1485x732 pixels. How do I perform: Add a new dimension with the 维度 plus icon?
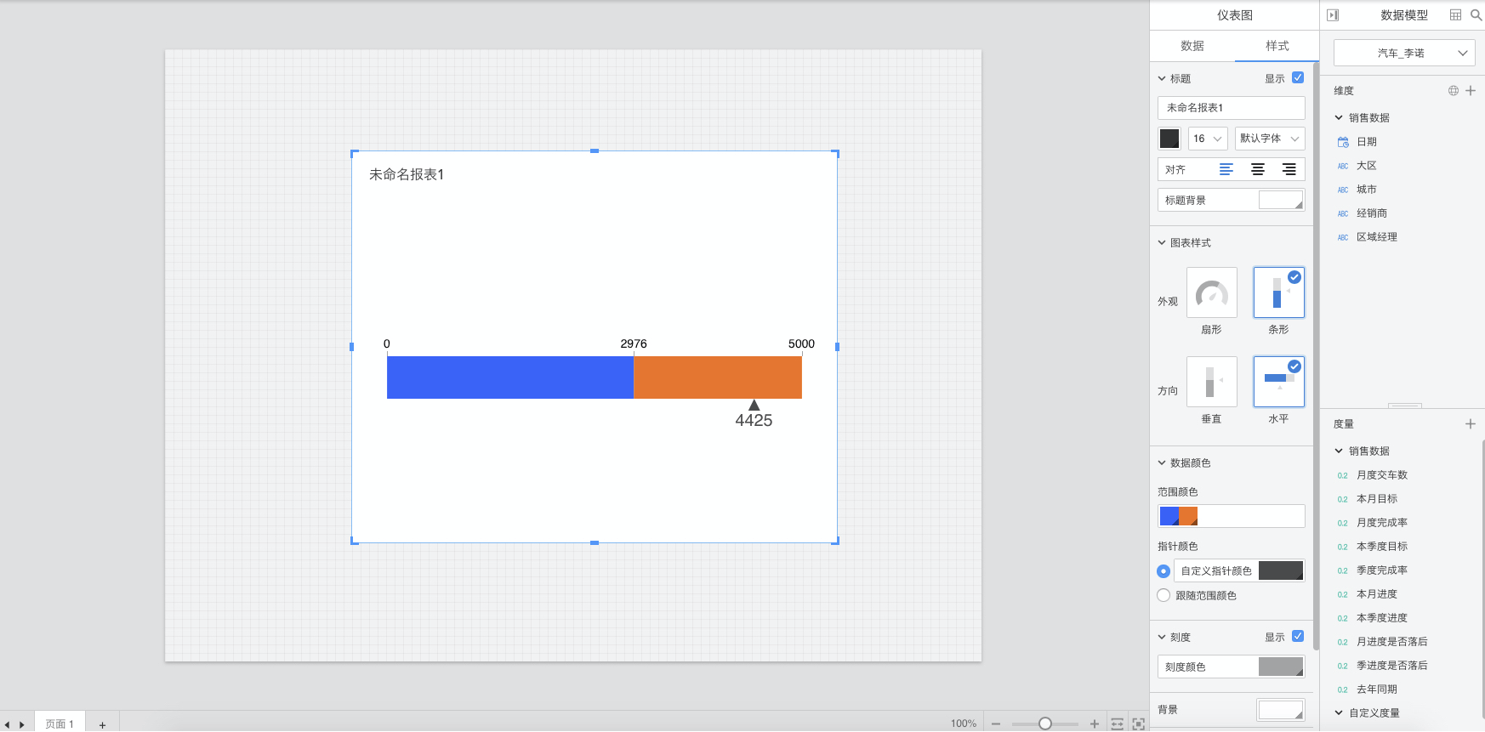pyautogui.click(x=1471, y=91)
